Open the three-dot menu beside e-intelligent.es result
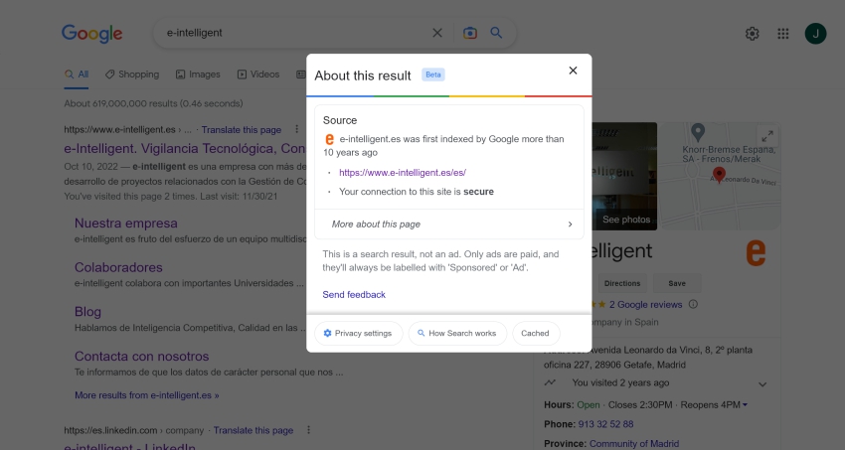This screenshot has height=450, width=845. [296, 129]
